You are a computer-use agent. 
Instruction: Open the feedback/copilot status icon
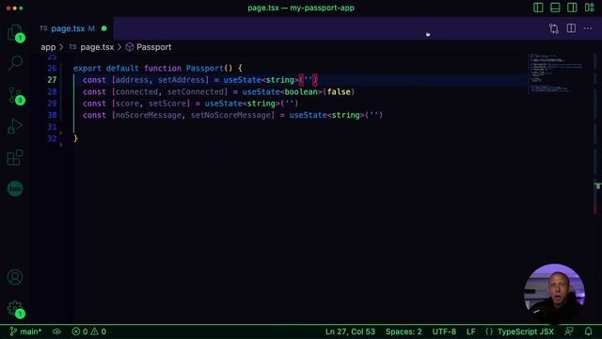click(569, 331)
